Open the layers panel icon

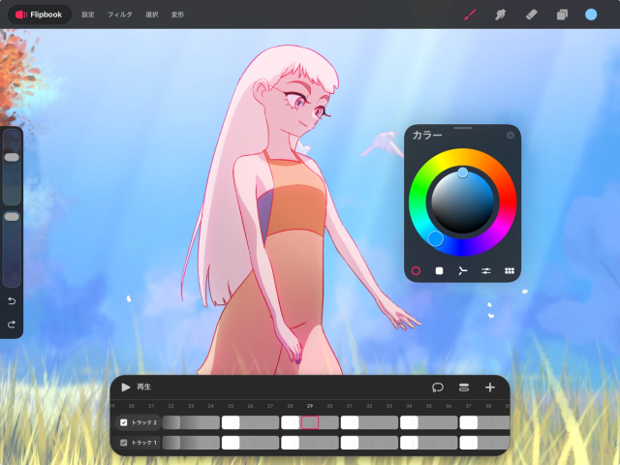562,15
